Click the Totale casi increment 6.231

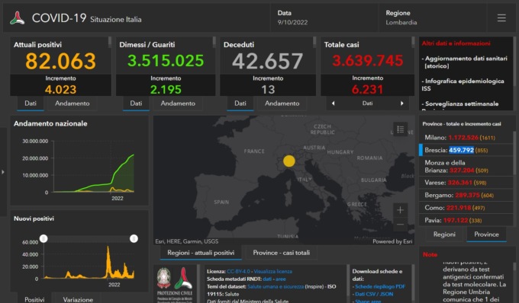tap(367, 89)
